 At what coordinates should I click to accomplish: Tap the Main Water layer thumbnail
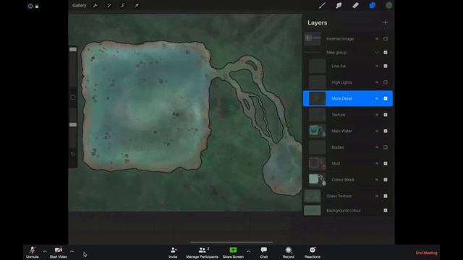pos(317,131)
